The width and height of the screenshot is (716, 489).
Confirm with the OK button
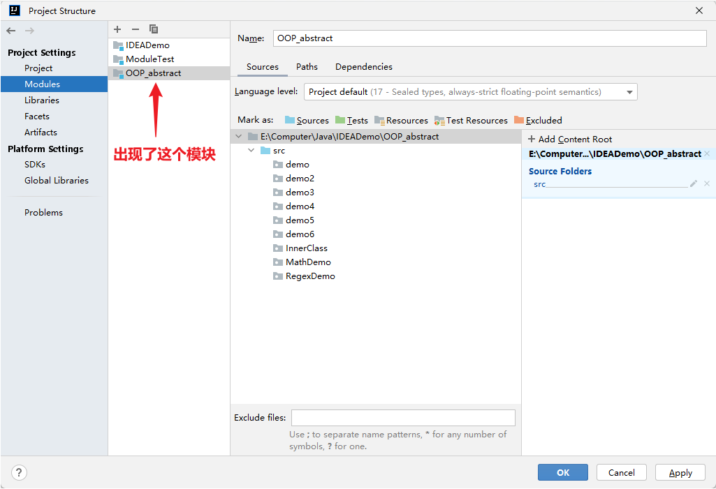562,472
